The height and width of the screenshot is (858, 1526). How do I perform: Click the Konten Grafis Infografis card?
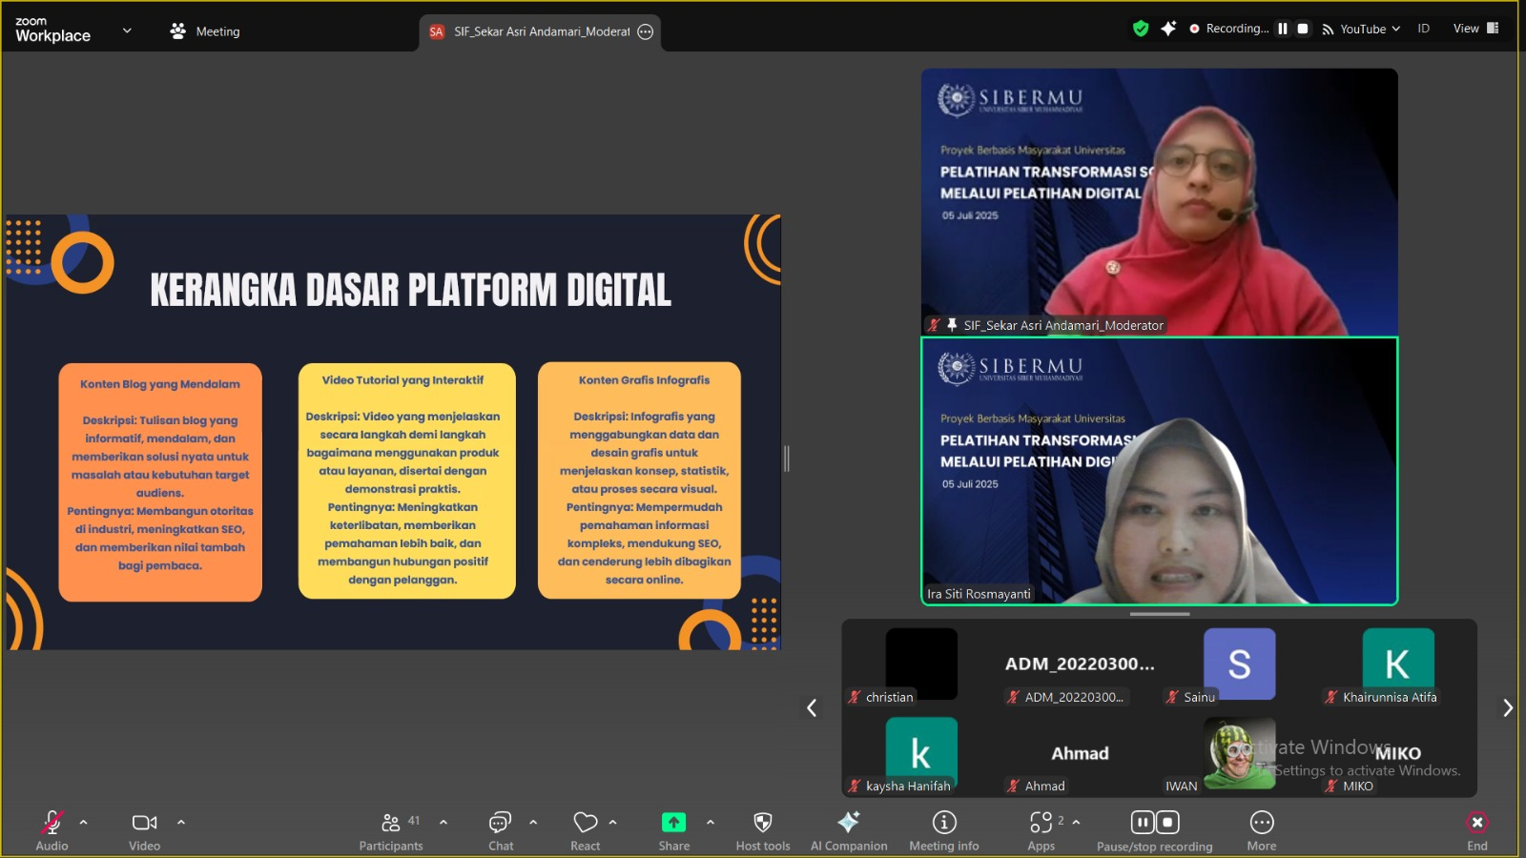640,480
